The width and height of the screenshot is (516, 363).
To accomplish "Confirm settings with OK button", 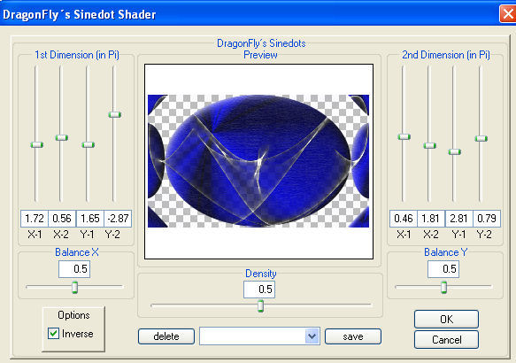I will [446, 319].
